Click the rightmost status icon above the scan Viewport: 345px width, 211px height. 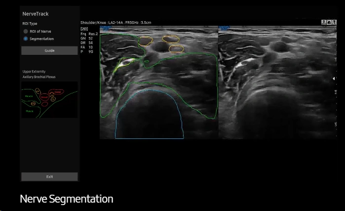pos(334,22)
